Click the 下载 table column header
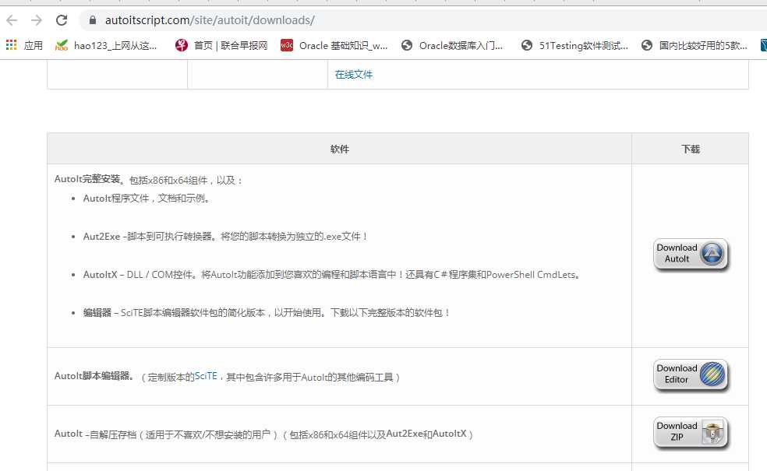The height and width of the screenshot is (471, 767). pos(690,149)
